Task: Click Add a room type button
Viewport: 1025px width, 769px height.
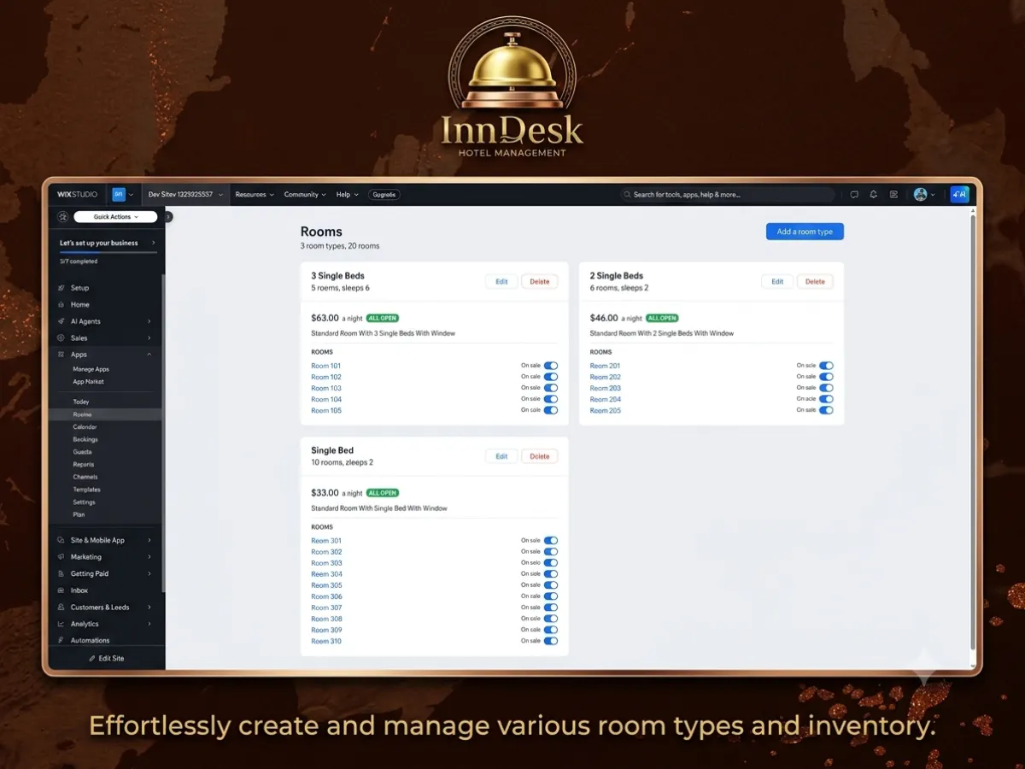Action: [805, 232]
